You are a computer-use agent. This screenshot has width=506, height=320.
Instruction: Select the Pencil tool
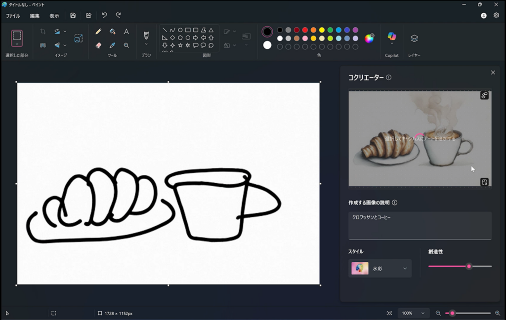pyautogui.click(x=98, y=31)
